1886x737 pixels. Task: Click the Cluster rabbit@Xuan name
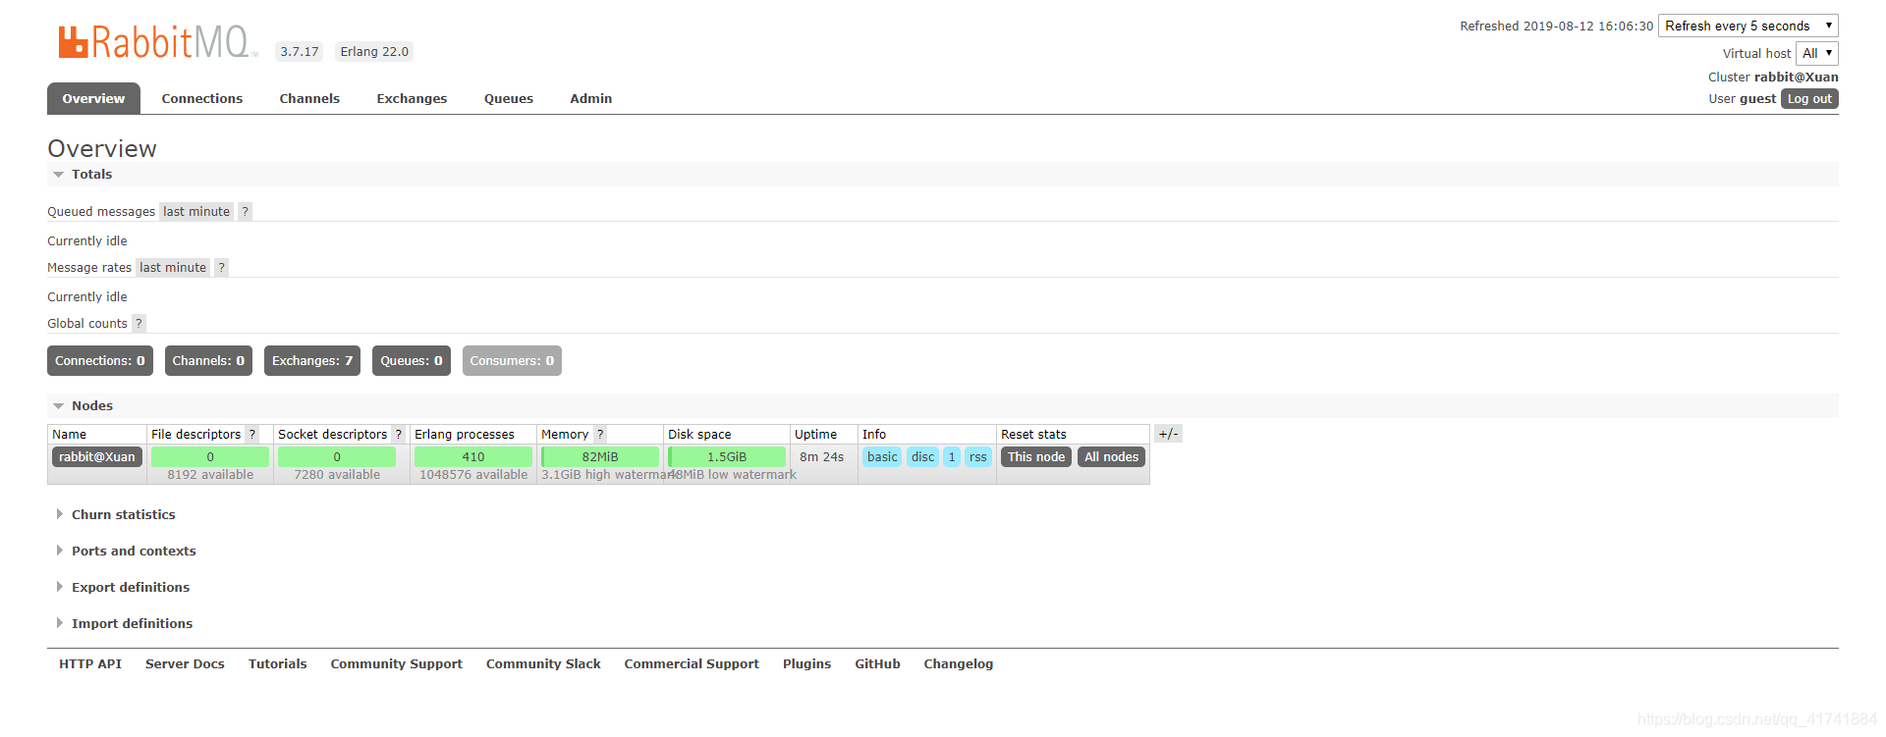pos(1797,77)
